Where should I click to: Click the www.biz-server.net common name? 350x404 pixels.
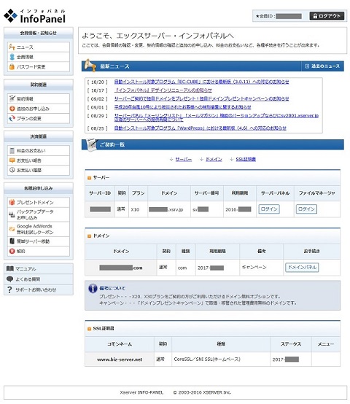click(x=120, y=360)
